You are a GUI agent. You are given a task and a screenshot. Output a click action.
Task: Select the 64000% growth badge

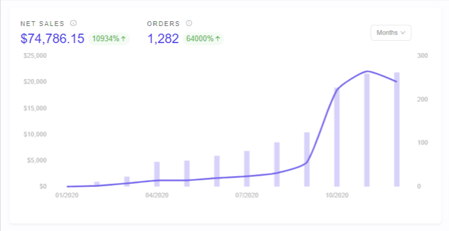(203, 39)
